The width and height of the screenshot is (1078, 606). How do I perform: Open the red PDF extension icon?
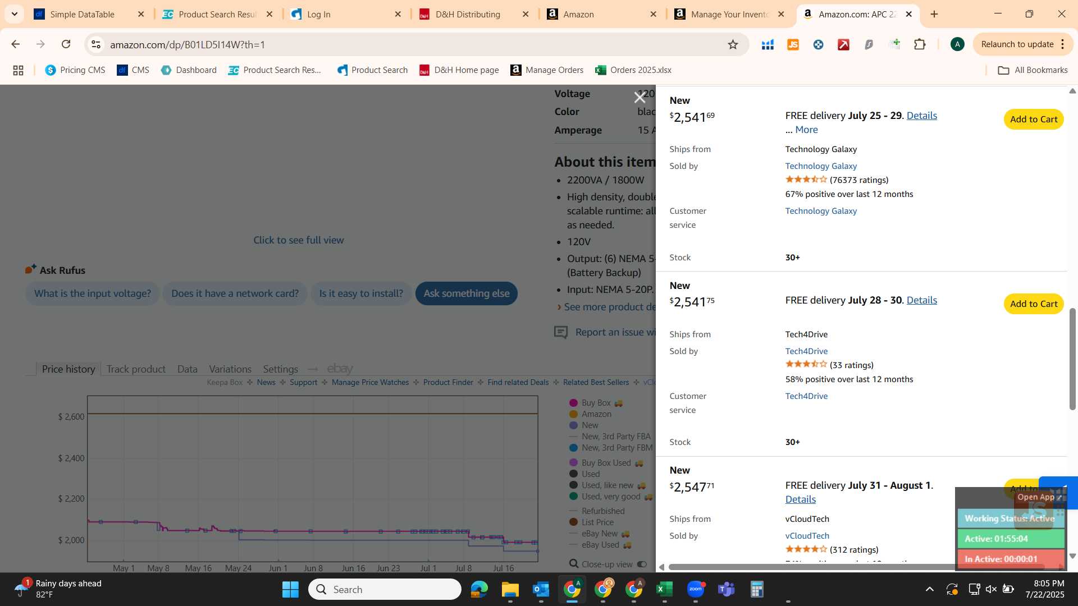point(843,44)
